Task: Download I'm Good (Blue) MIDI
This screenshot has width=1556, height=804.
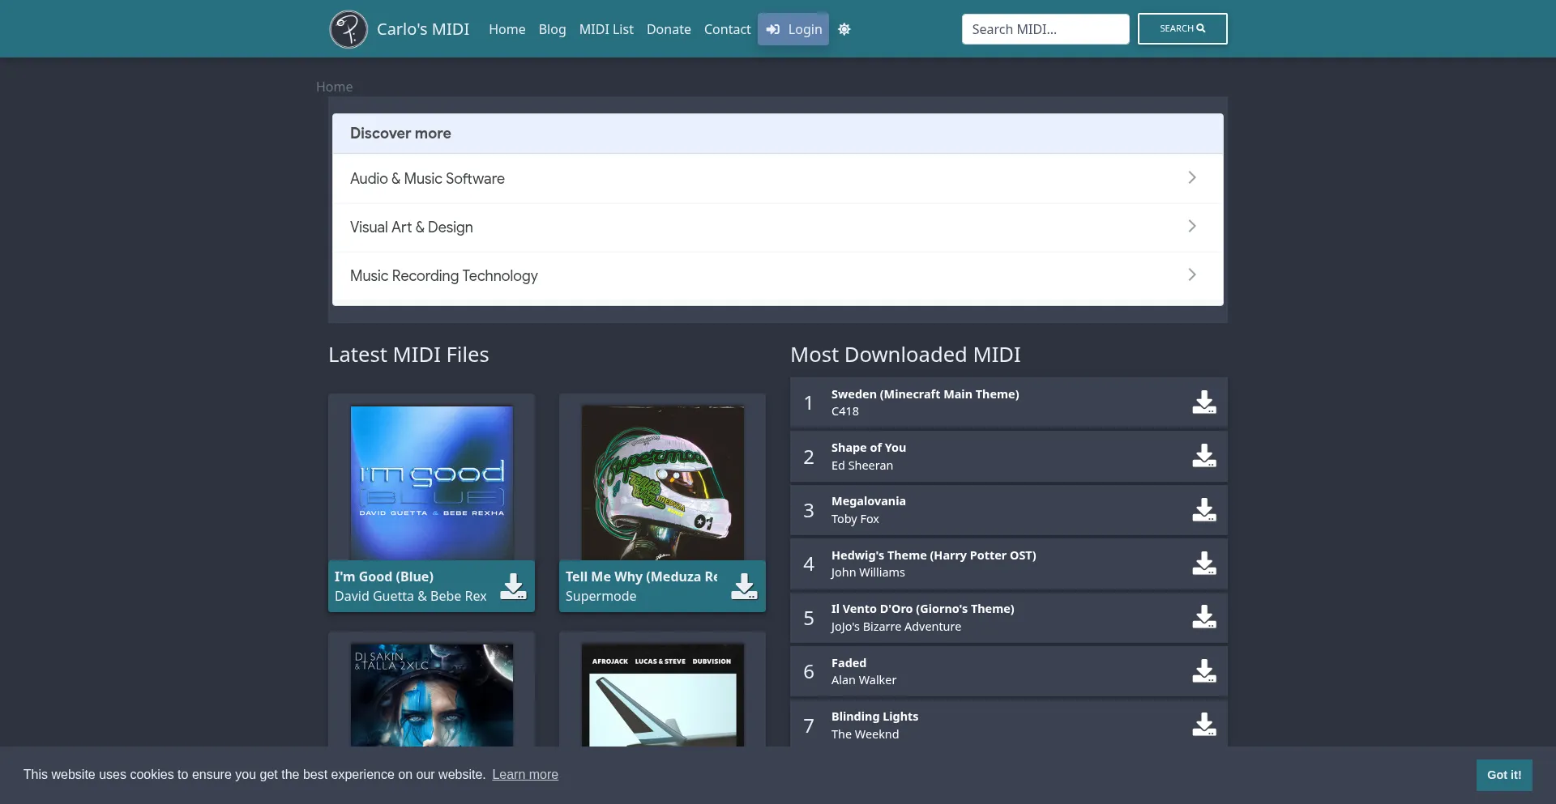Action: pyautogui.click(x=513, y=586)
